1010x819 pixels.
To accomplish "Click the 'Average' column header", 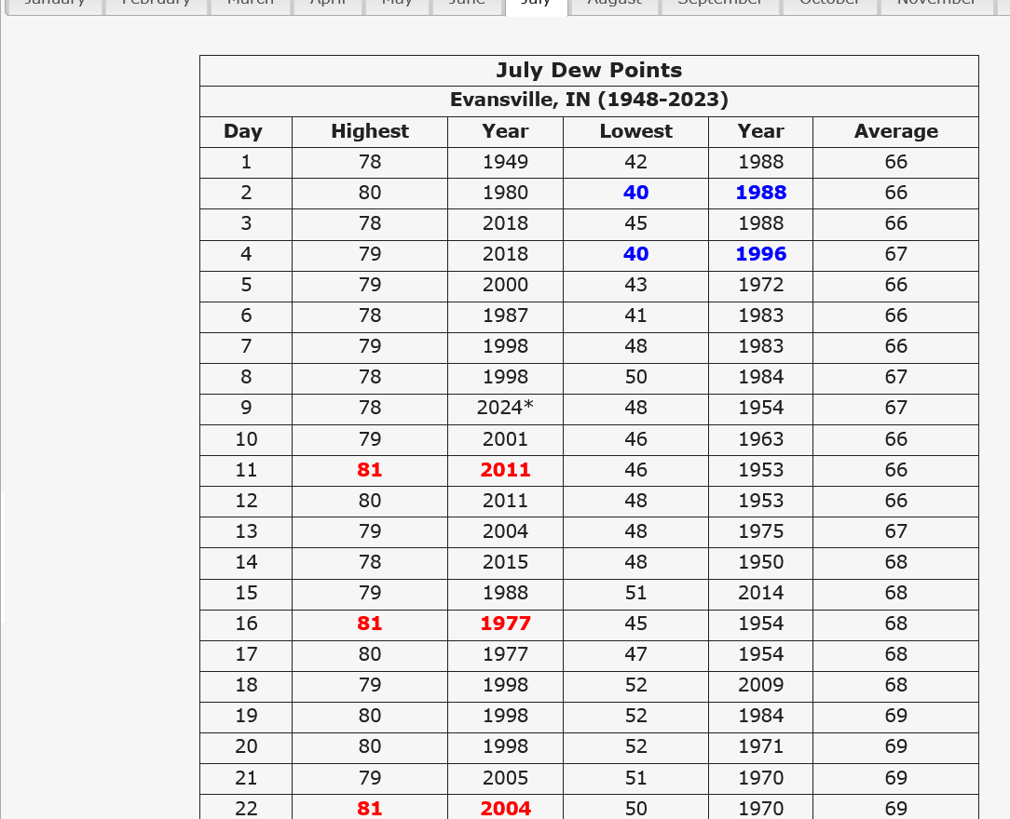I will (x=896, y=131).
